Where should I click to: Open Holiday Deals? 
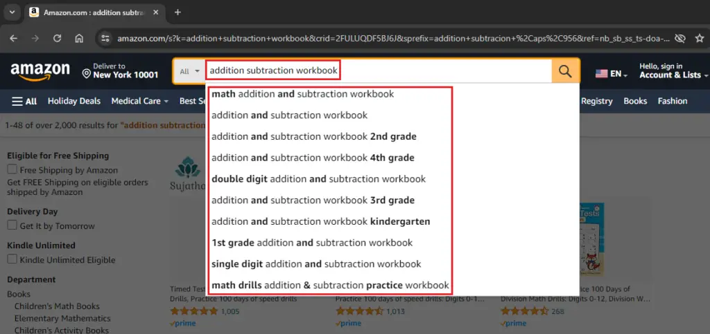click(x=74, y=101)
